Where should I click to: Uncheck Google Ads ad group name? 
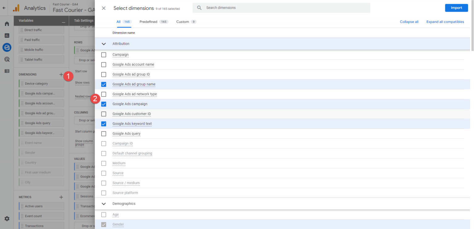[x=104, y=84]
